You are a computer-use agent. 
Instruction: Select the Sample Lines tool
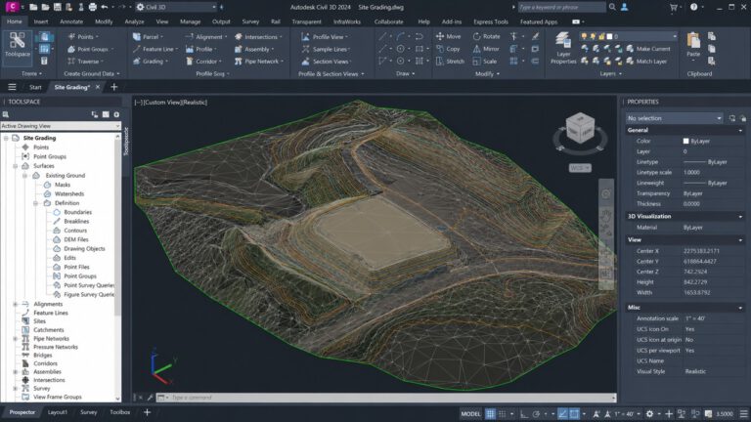326,49
